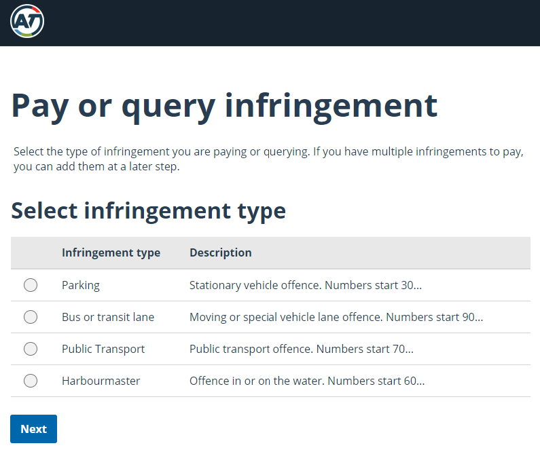This screenshot has width=540, height=452.
Task: Click 'Moving or special vehicle lane offence' description
Action: pyautogui.click(x=286, y=317)
